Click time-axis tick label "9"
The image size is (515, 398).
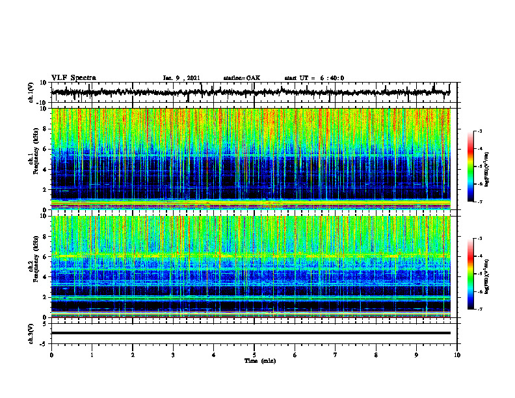click(416, 355)
